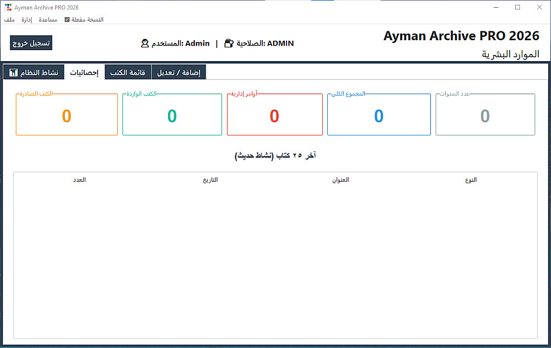Click the الموارد البشرية subtitle
Viewport: 551px width, 348px height.
click(x=511, y=54)
